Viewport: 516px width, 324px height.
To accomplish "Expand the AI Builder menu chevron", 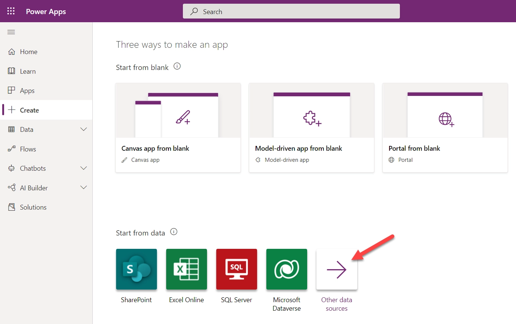I will pos(84,187).
